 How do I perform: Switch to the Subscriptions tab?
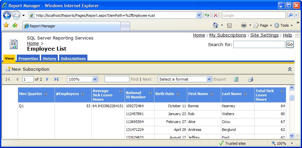(73, 58)
